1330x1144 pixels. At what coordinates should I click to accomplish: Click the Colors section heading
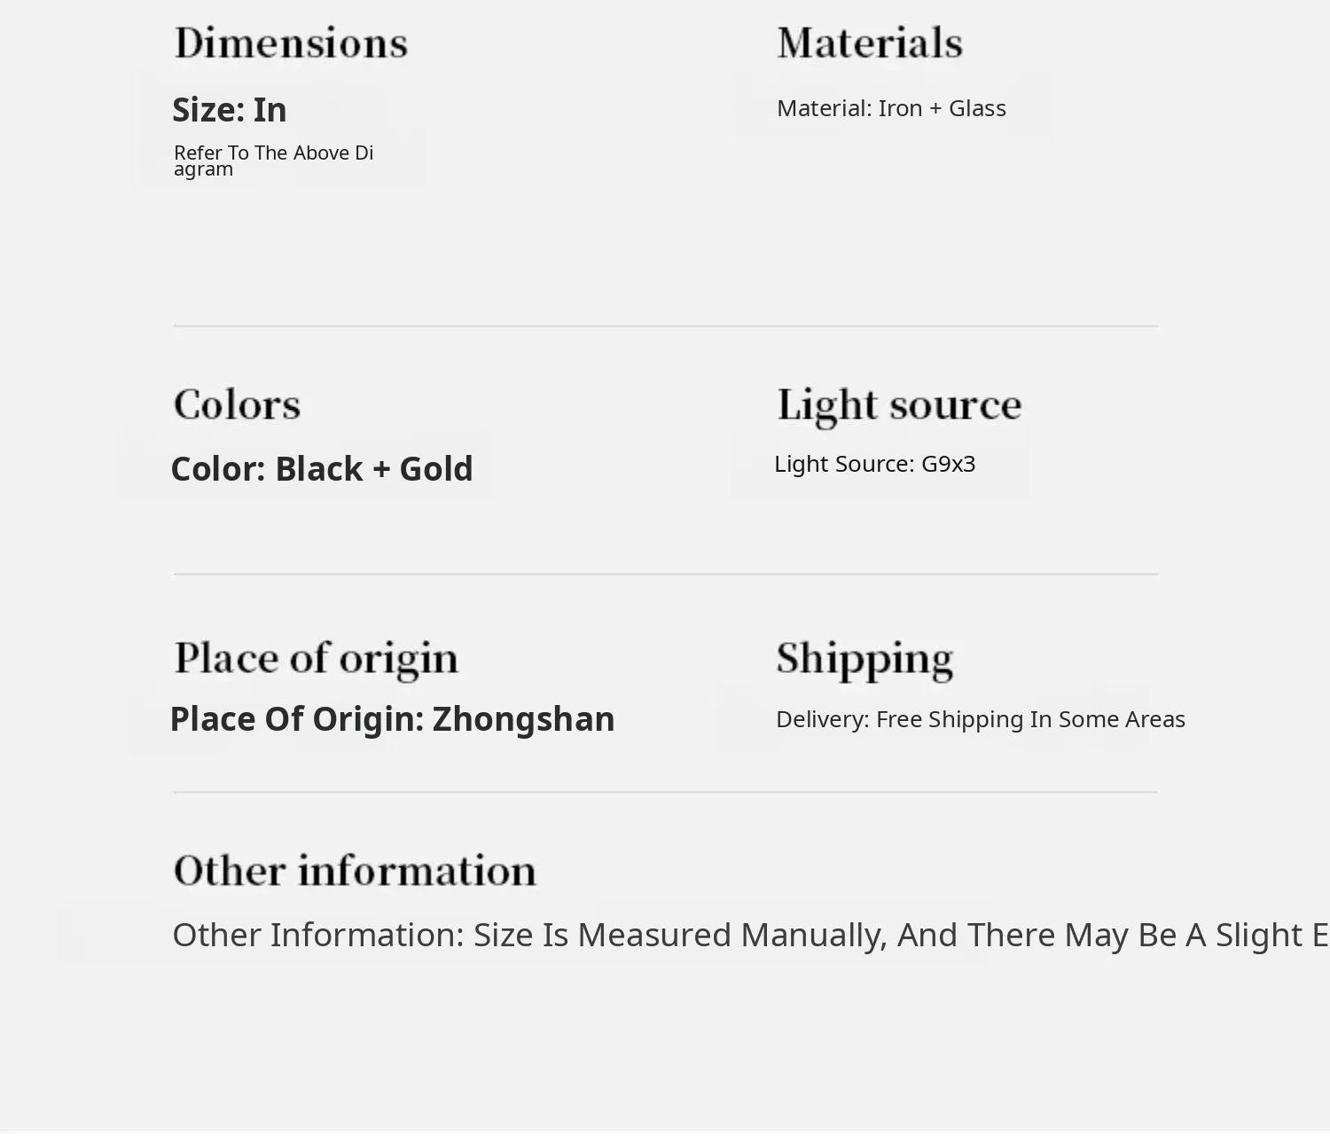point(237,404)
